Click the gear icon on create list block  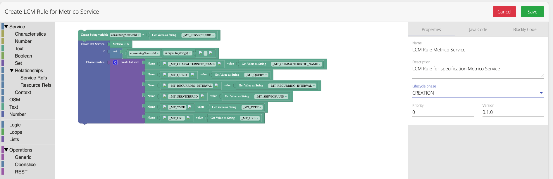tap(115, 62)
